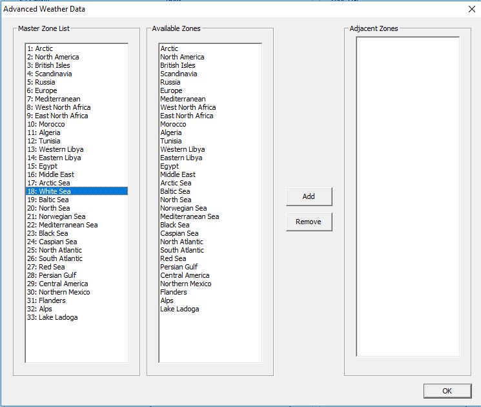Pick Egypt in Available Zones
481x407 pixels.
pyautogui.click(x=210, y=166)
